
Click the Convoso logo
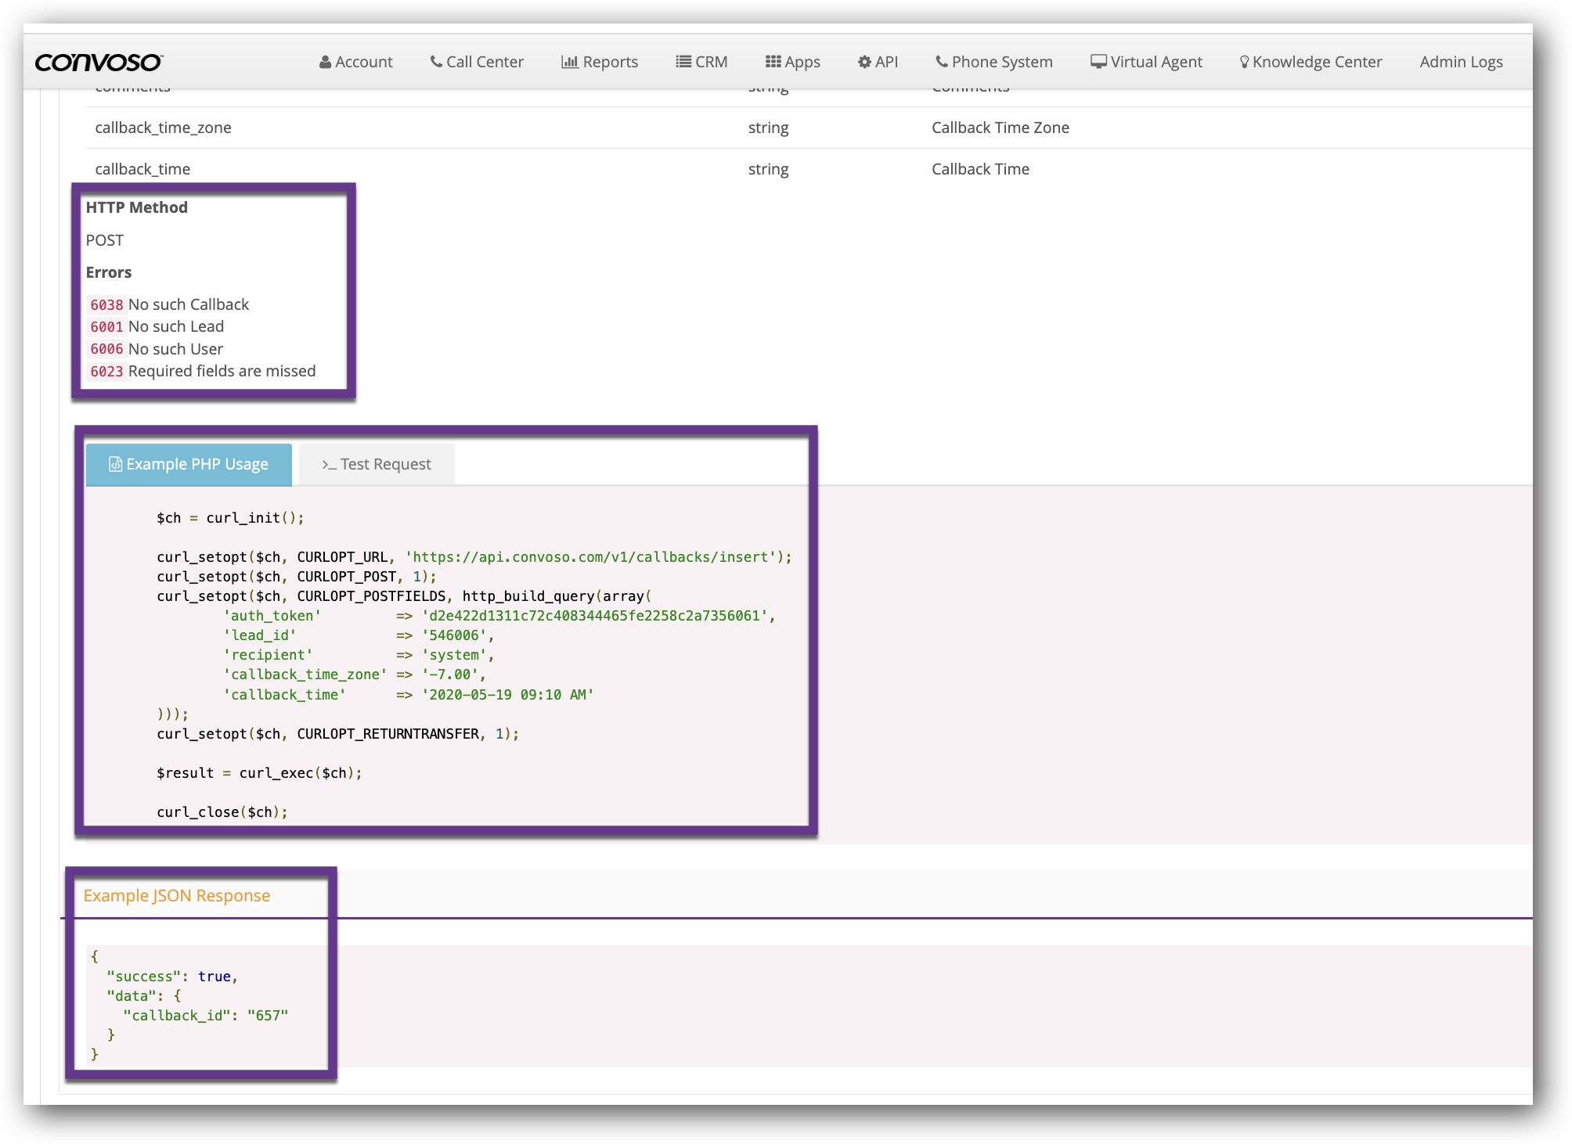[x=99, y=62]
